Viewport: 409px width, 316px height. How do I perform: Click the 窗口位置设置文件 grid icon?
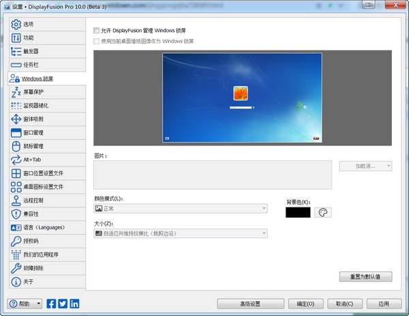click(x=16, y=173)
